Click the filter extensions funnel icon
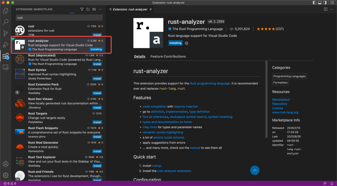Screen dimensions: 337x186 coord(82,9)
